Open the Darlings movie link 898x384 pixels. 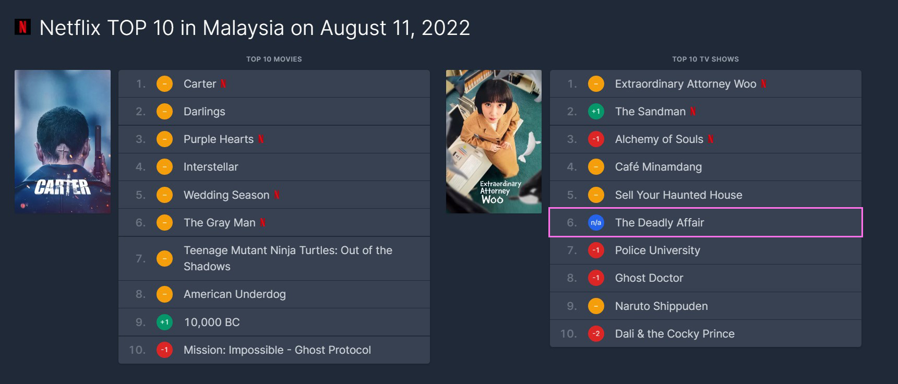coord(205,111)
